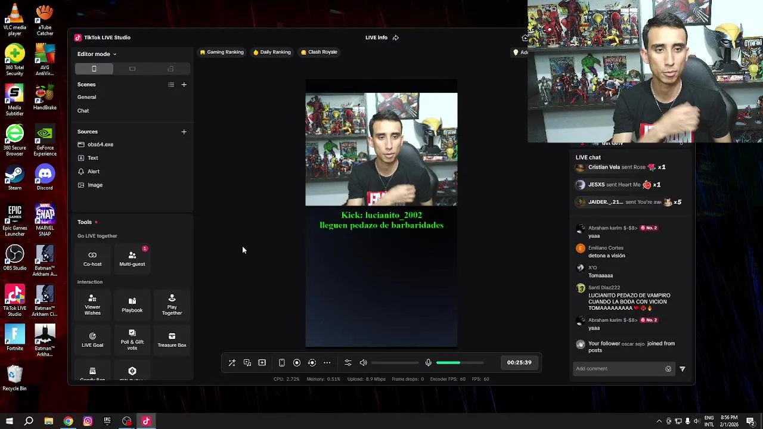Show hidden system tray icons chevron

659,421
